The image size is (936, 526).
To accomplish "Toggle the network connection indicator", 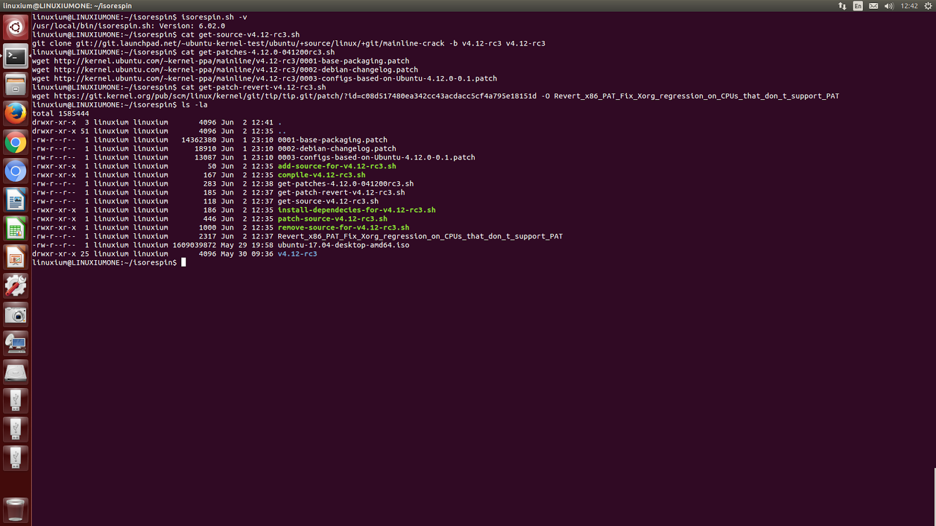I will [842, 6].
